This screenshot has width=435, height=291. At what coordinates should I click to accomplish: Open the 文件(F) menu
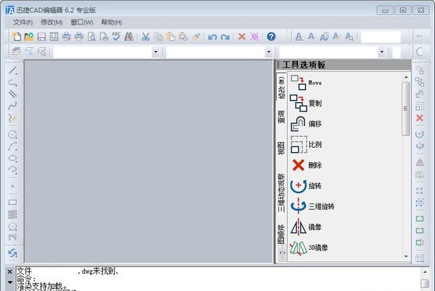coord(22,22)
